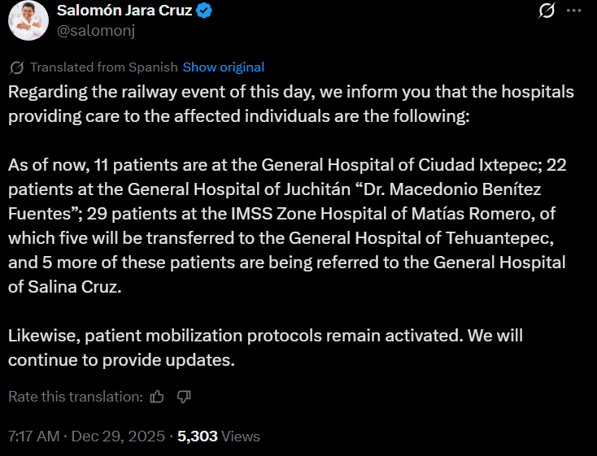
Task: Show original Spanish text
Action: pyautogui.click(x=224, y=67)
